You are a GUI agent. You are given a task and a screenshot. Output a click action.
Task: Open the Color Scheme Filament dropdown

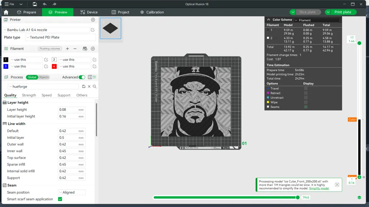point(317,20)
